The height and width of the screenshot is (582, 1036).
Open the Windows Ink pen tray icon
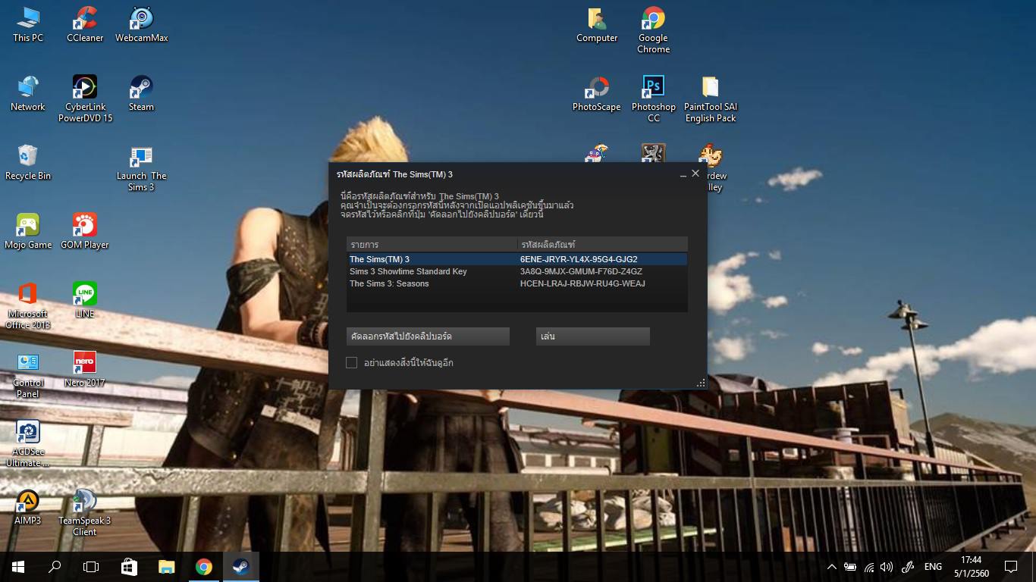coord(907,567)
